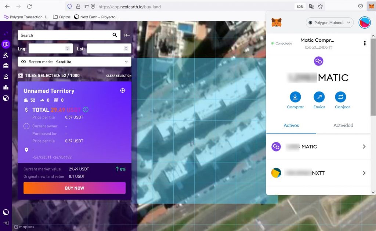Click the locate target icon on Unnamed Territory
376x231 pixels.
point(123,91)
